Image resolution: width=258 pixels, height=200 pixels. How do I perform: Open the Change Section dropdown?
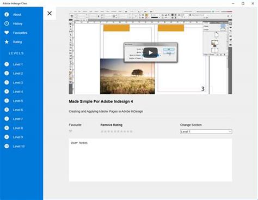[x=206, y=131]
